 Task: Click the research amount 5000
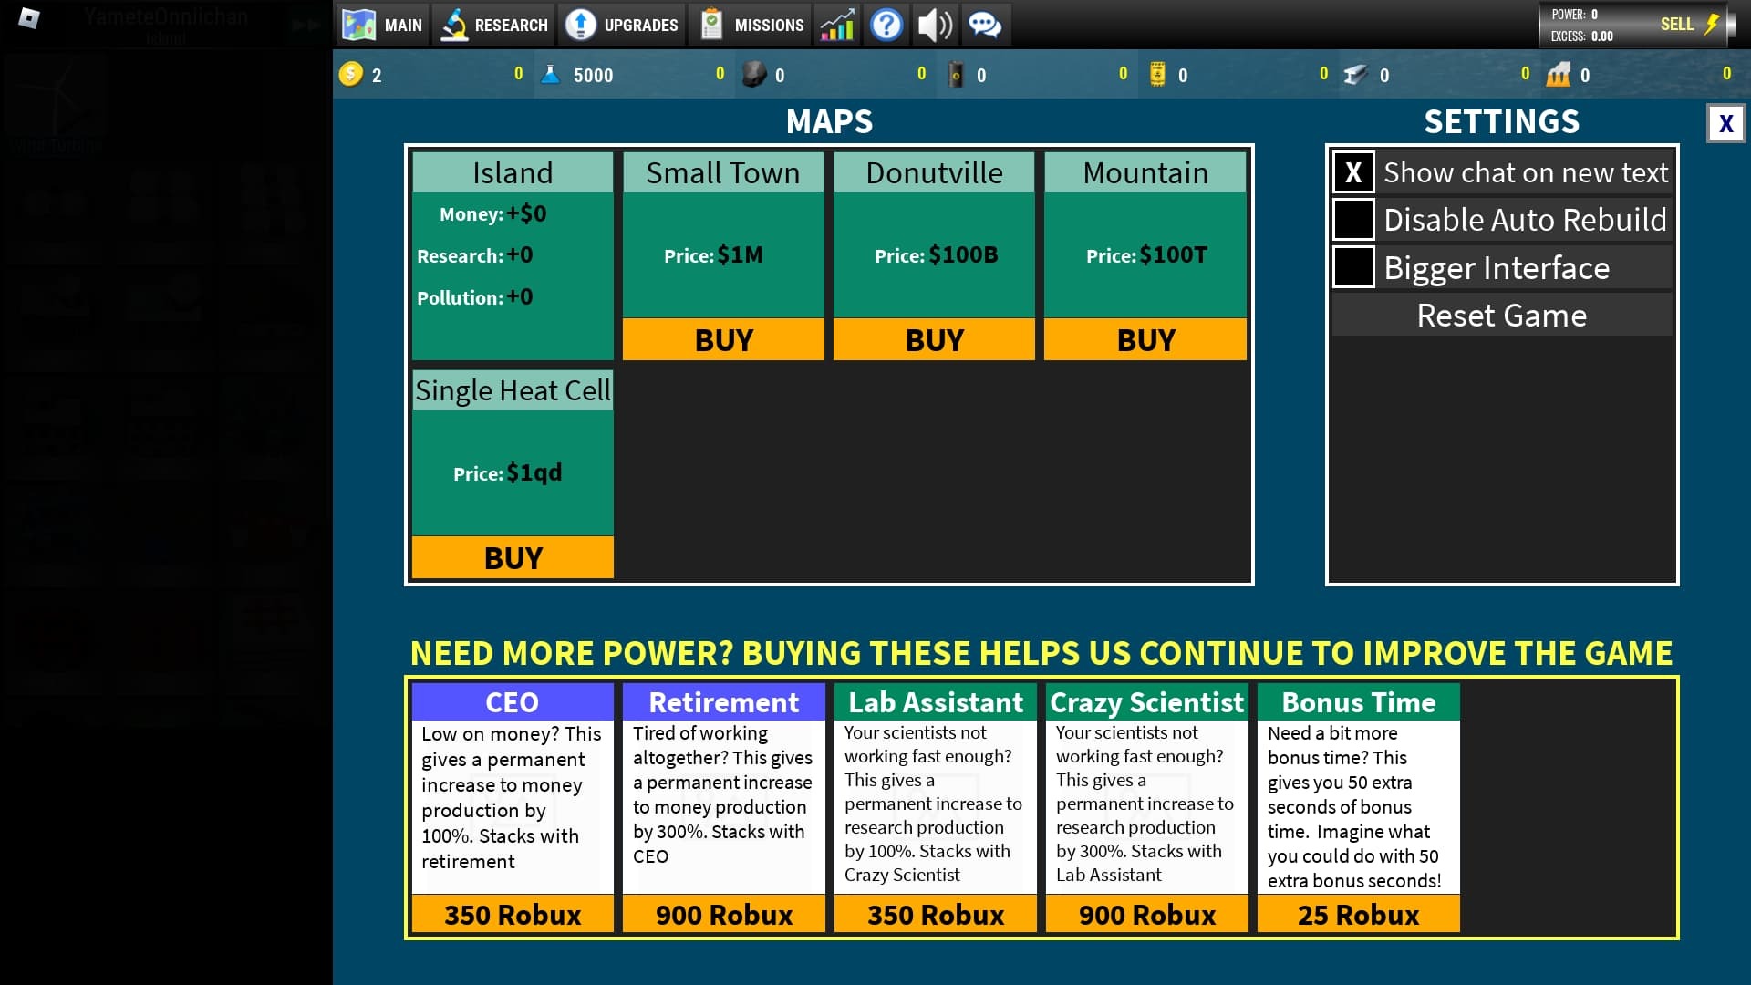(x=593, y=76)
